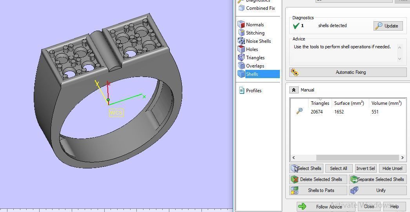Click the Profiles document icon
The height and width of the screenshot is (212, 410).
tap(241, 90)
